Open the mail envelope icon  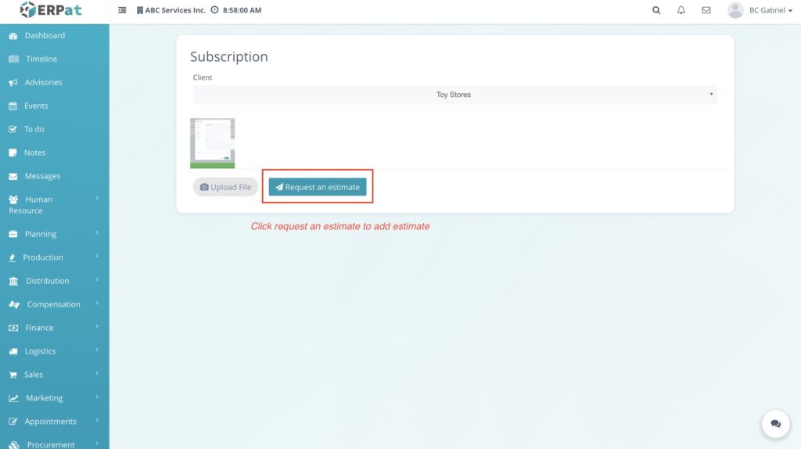click(x=706, y=10)
